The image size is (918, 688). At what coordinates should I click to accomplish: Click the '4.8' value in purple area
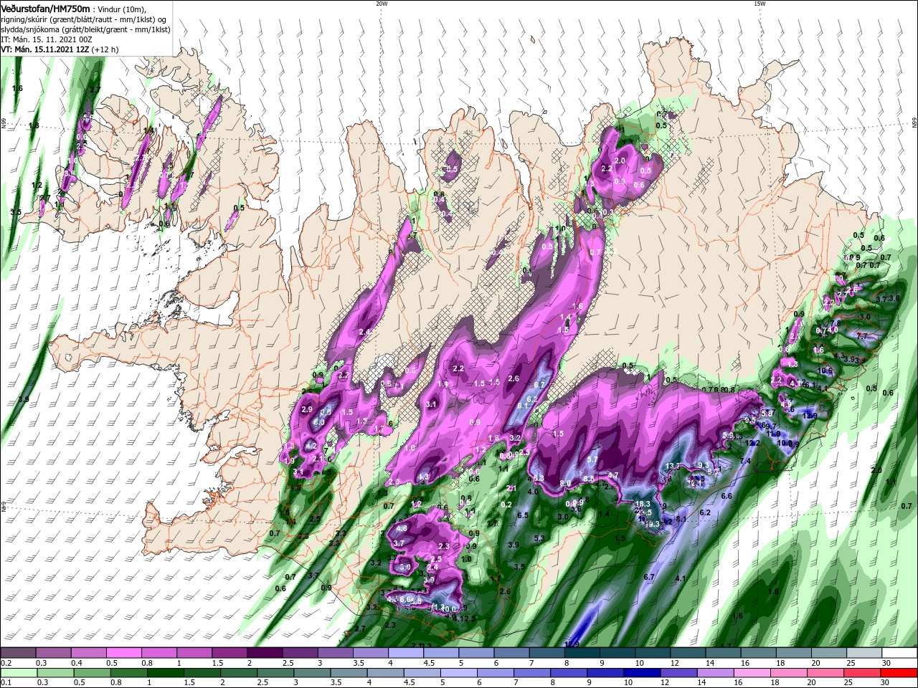(401, 528)
